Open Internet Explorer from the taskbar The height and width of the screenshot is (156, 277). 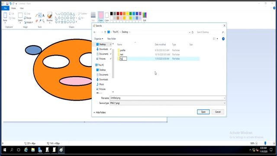tap(26, 150)
